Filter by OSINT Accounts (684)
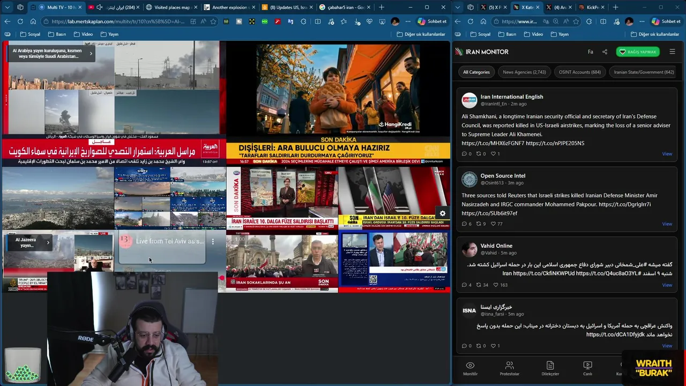The height and width of the screenshot is (386, 686). 579,72
